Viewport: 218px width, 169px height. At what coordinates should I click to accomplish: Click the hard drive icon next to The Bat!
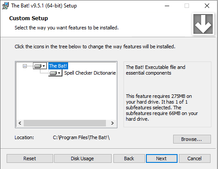(x=38, y=66)
